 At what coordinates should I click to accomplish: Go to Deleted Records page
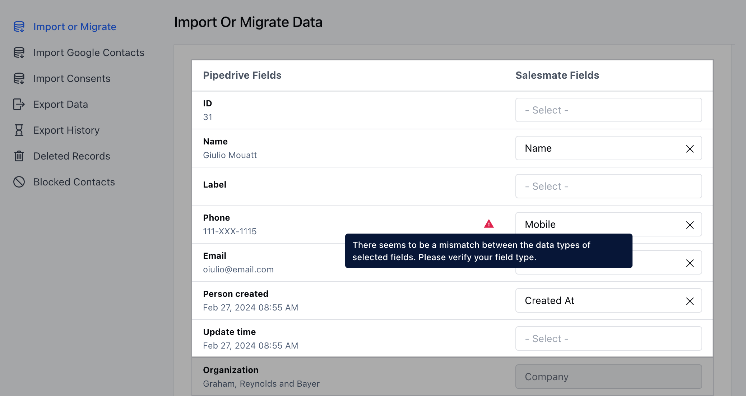(x=72, y=156)
